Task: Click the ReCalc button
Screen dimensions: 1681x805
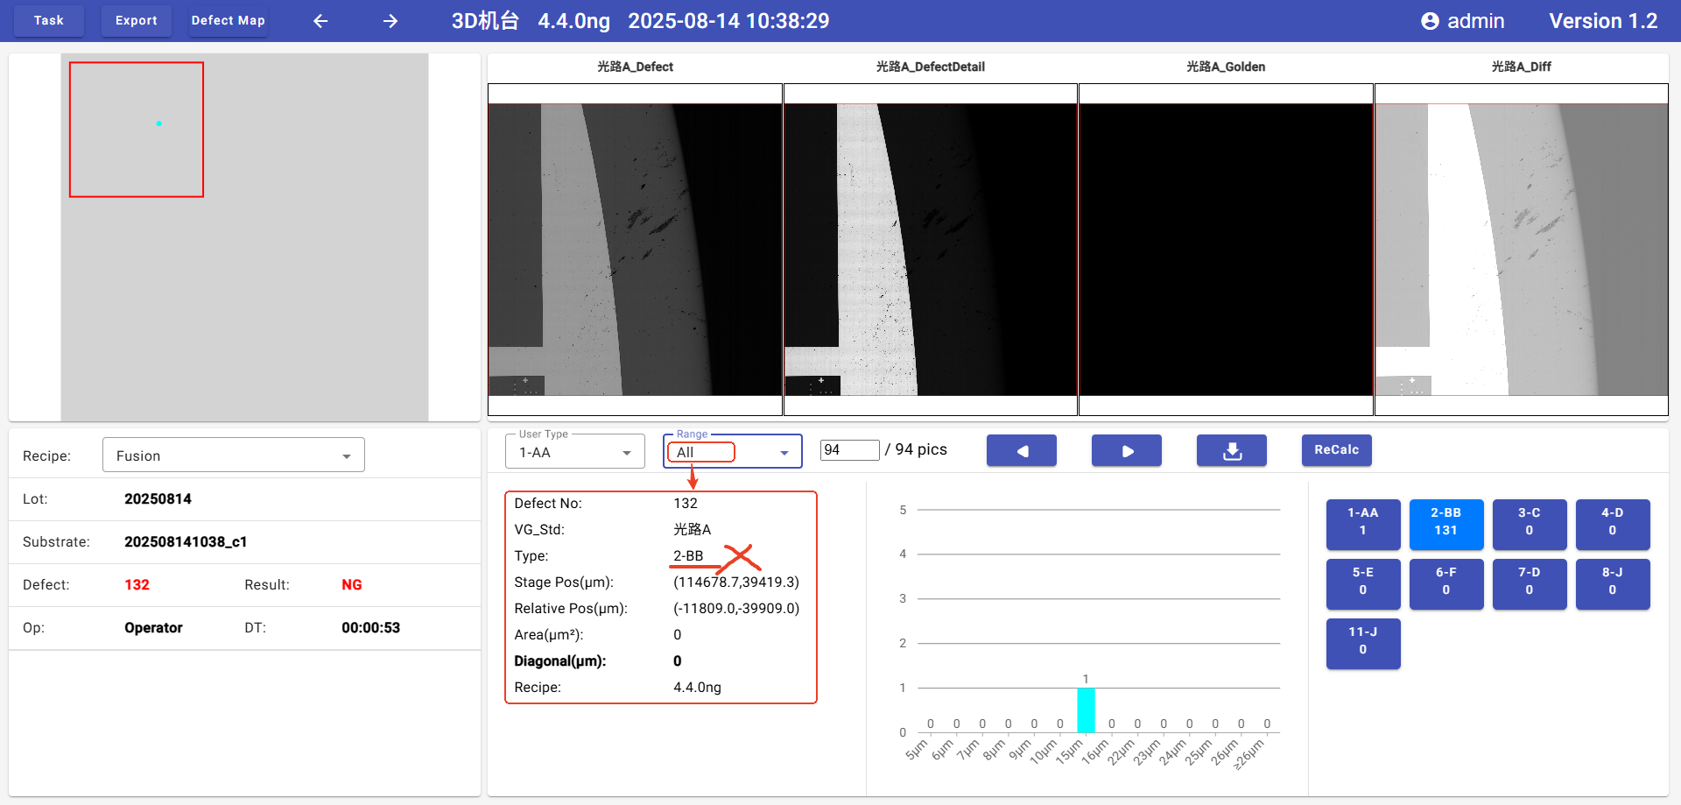Action: click(1336, 450)
